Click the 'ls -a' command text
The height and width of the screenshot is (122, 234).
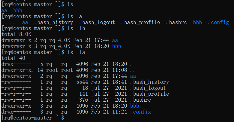tap(75, 16)
